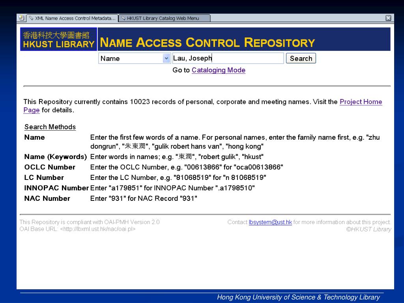The height and width of the screenshot is (303, 404).
Task: Click the Name Access Control Repository banner title
Action: [207, 43]
